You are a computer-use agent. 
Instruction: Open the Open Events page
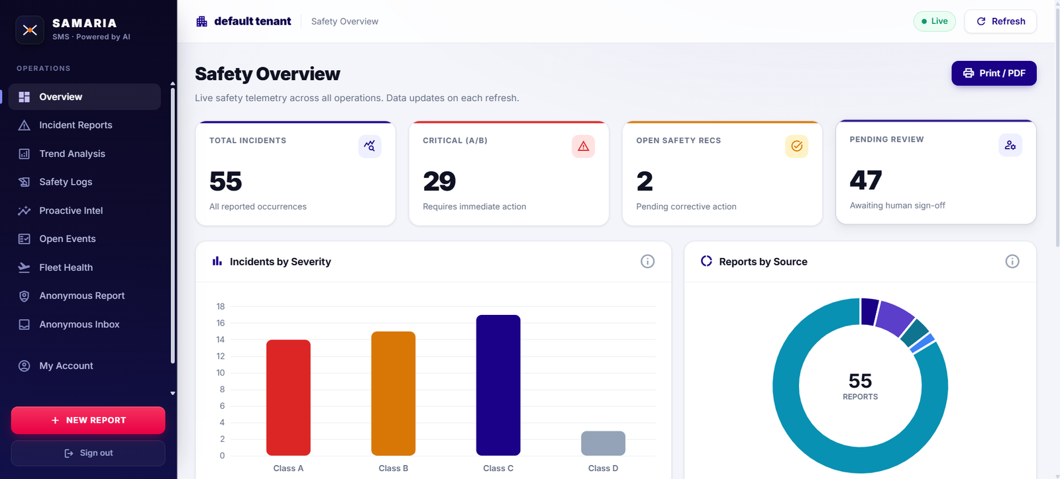pos(85,239)
